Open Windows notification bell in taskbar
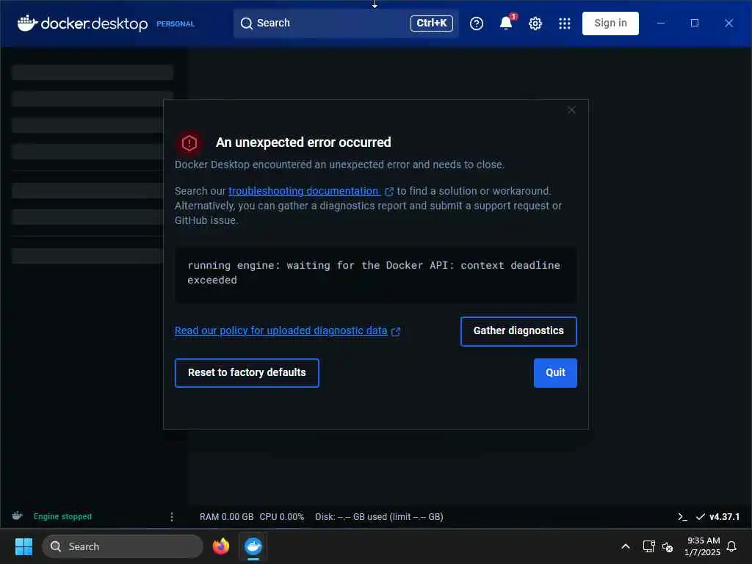The image size is (752, 564). click(x=731, y=546)
